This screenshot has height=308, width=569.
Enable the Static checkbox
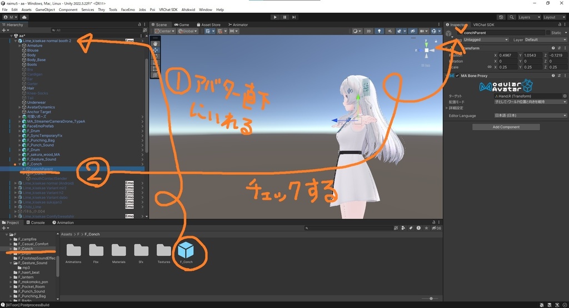pos(548,33)
